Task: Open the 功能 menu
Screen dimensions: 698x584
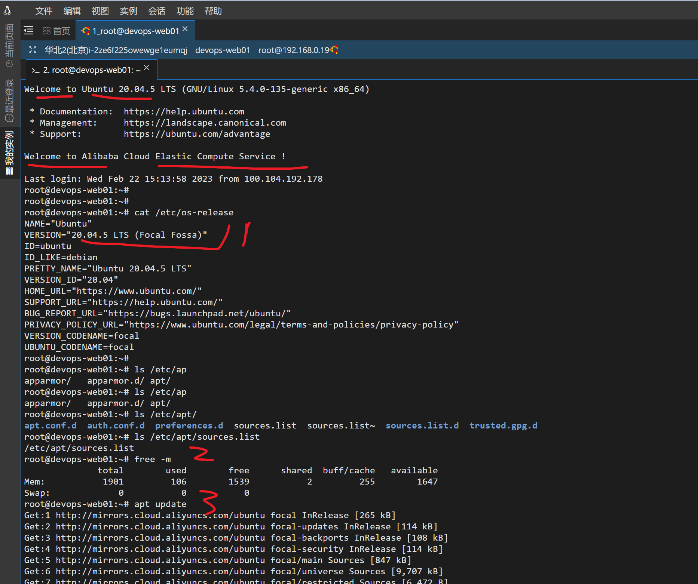Action: coord(185,11)
